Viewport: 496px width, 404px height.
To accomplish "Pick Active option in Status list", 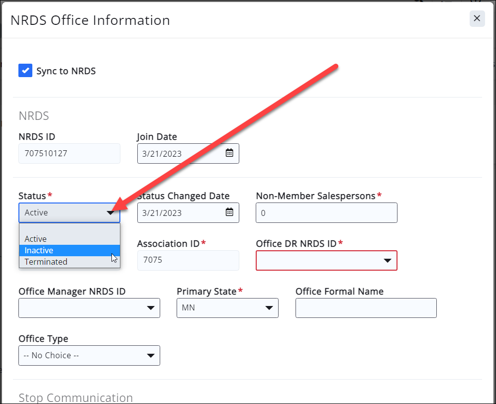I will tap(69, 239).
